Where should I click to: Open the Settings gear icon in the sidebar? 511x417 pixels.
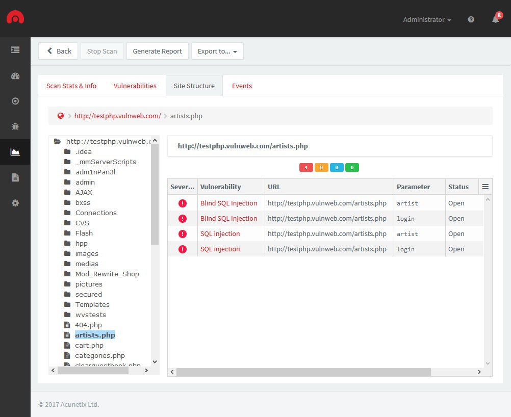(x=15, y=203)
